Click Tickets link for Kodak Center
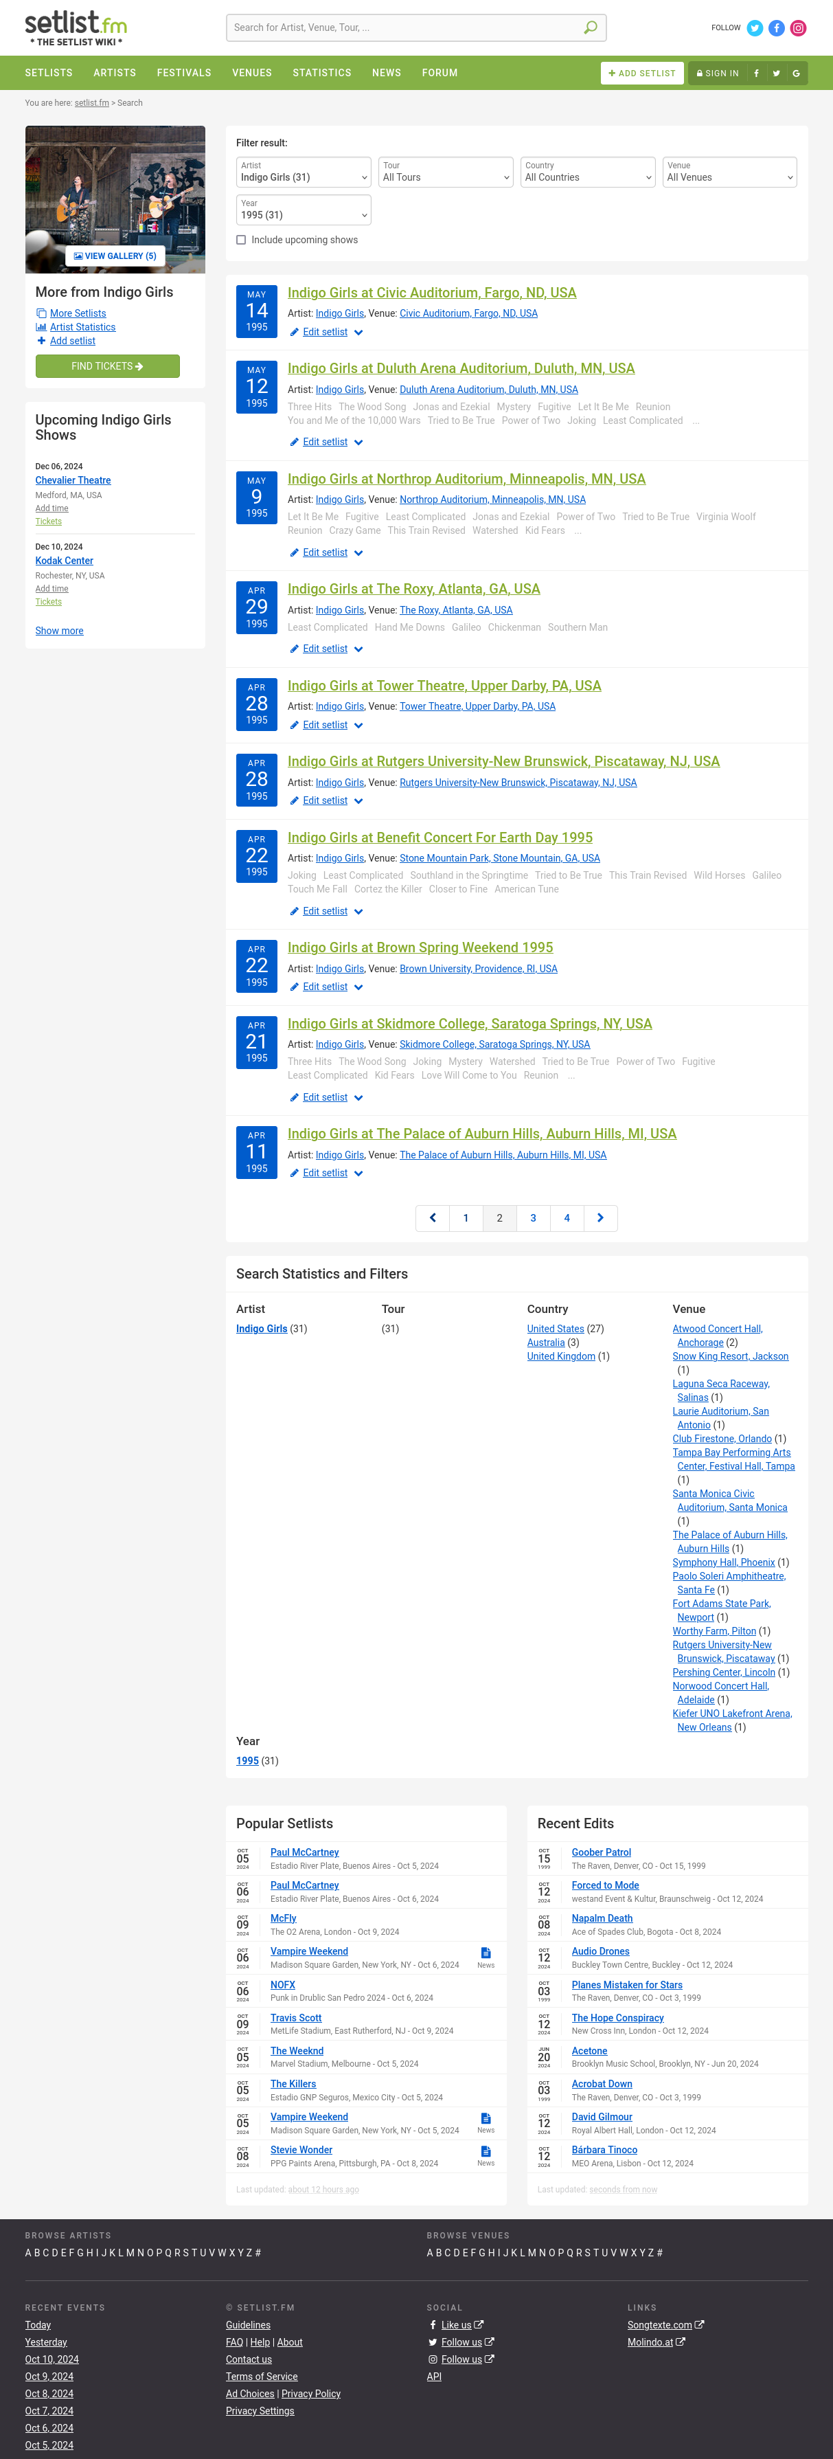This screenshot has width=833, height=2459. coord(49,603)
